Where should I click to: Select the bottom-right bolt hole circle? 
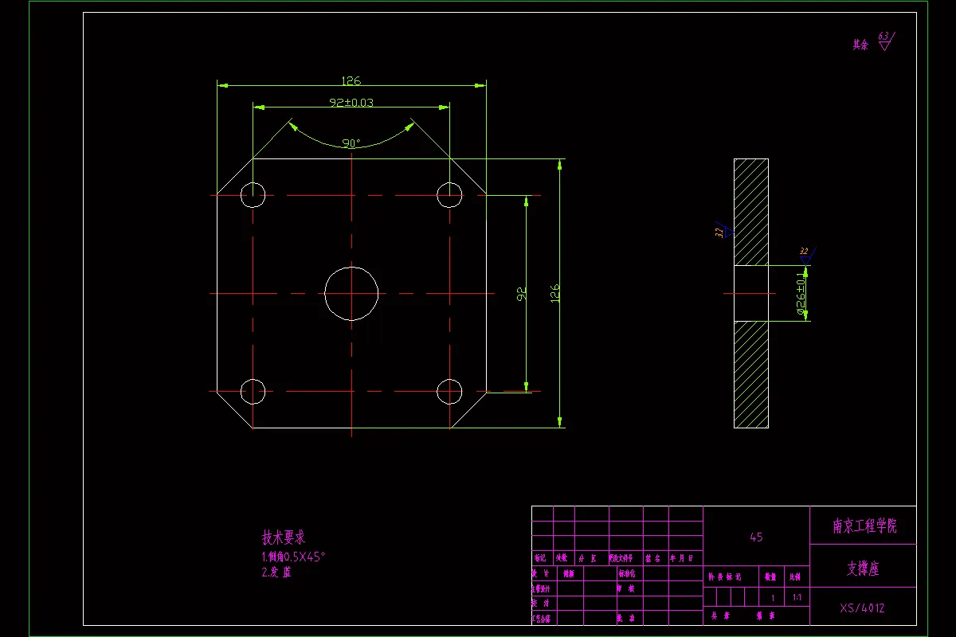tap(449, 391)
